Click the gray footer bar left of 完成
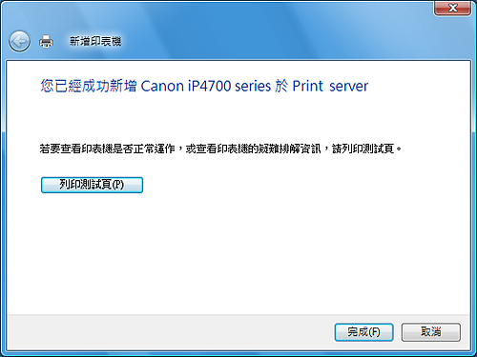Viewport: 477px width, 357px height. click(x=169, y=332)
